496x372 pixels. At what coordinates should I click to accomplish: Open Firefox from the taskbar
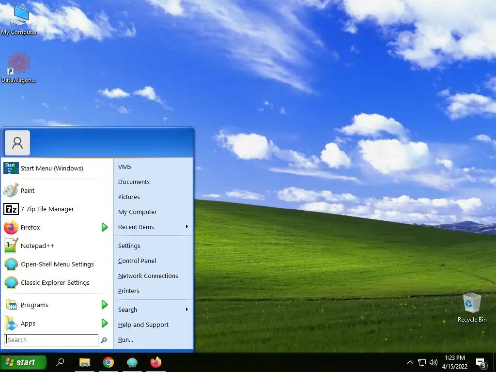coord(155,362)
